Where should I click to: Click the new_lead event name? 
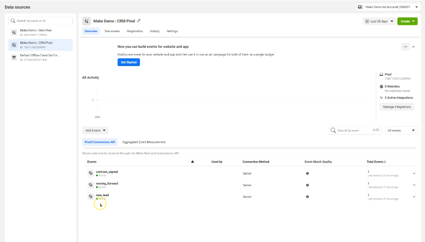click(x=102, y=195)
